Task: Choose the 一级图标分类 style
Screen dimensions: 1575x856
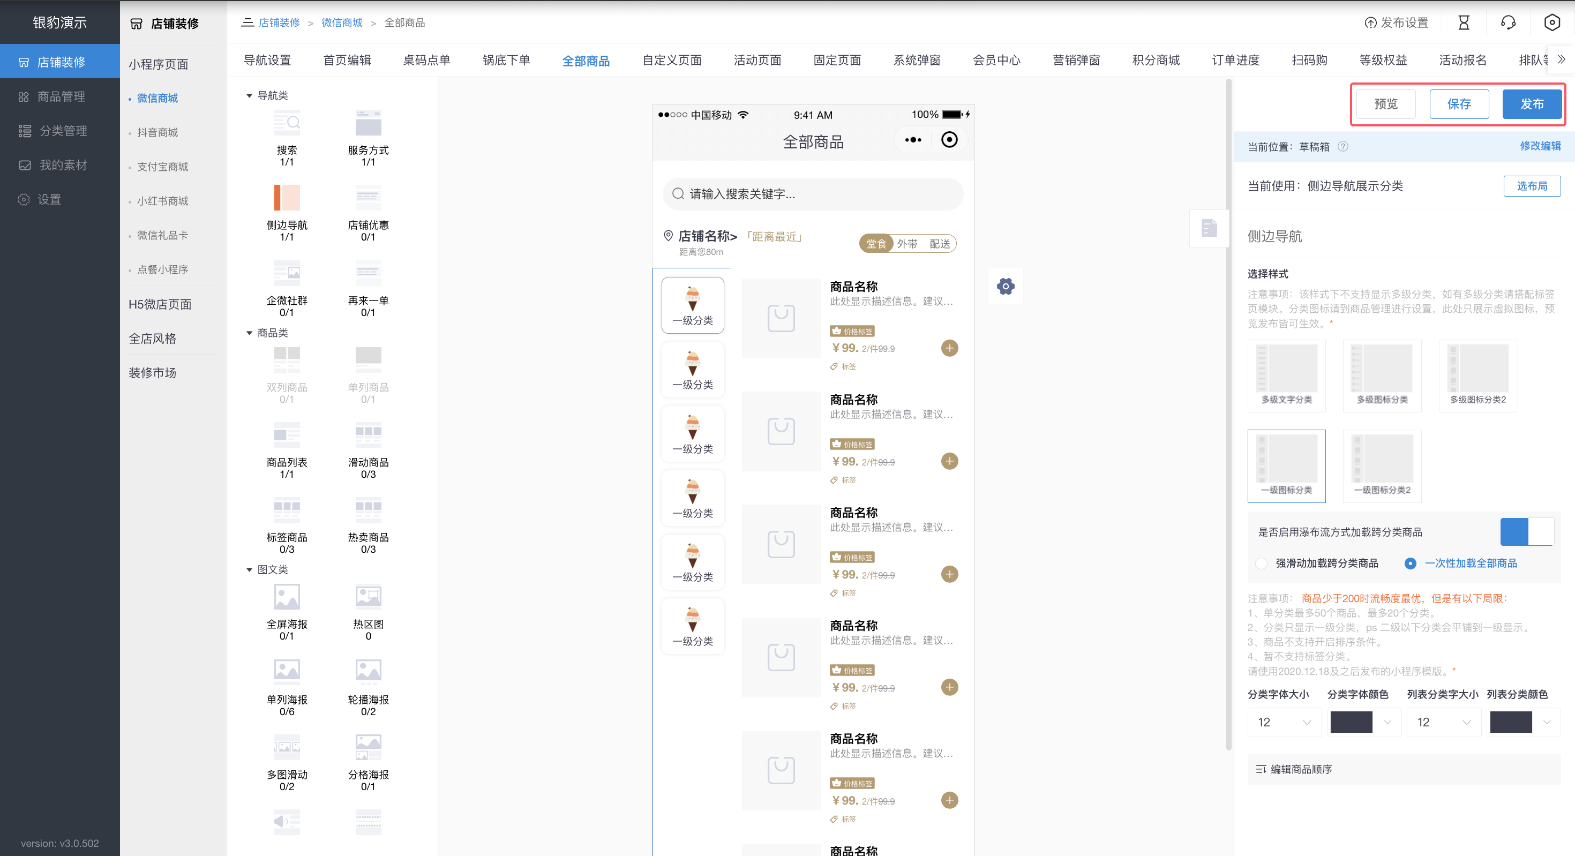Action: point(1286,466)
